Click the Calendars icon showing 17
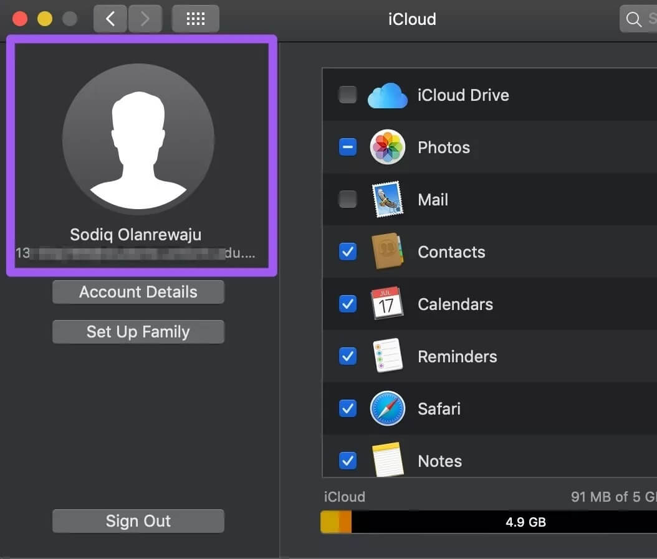 point(388,304)
